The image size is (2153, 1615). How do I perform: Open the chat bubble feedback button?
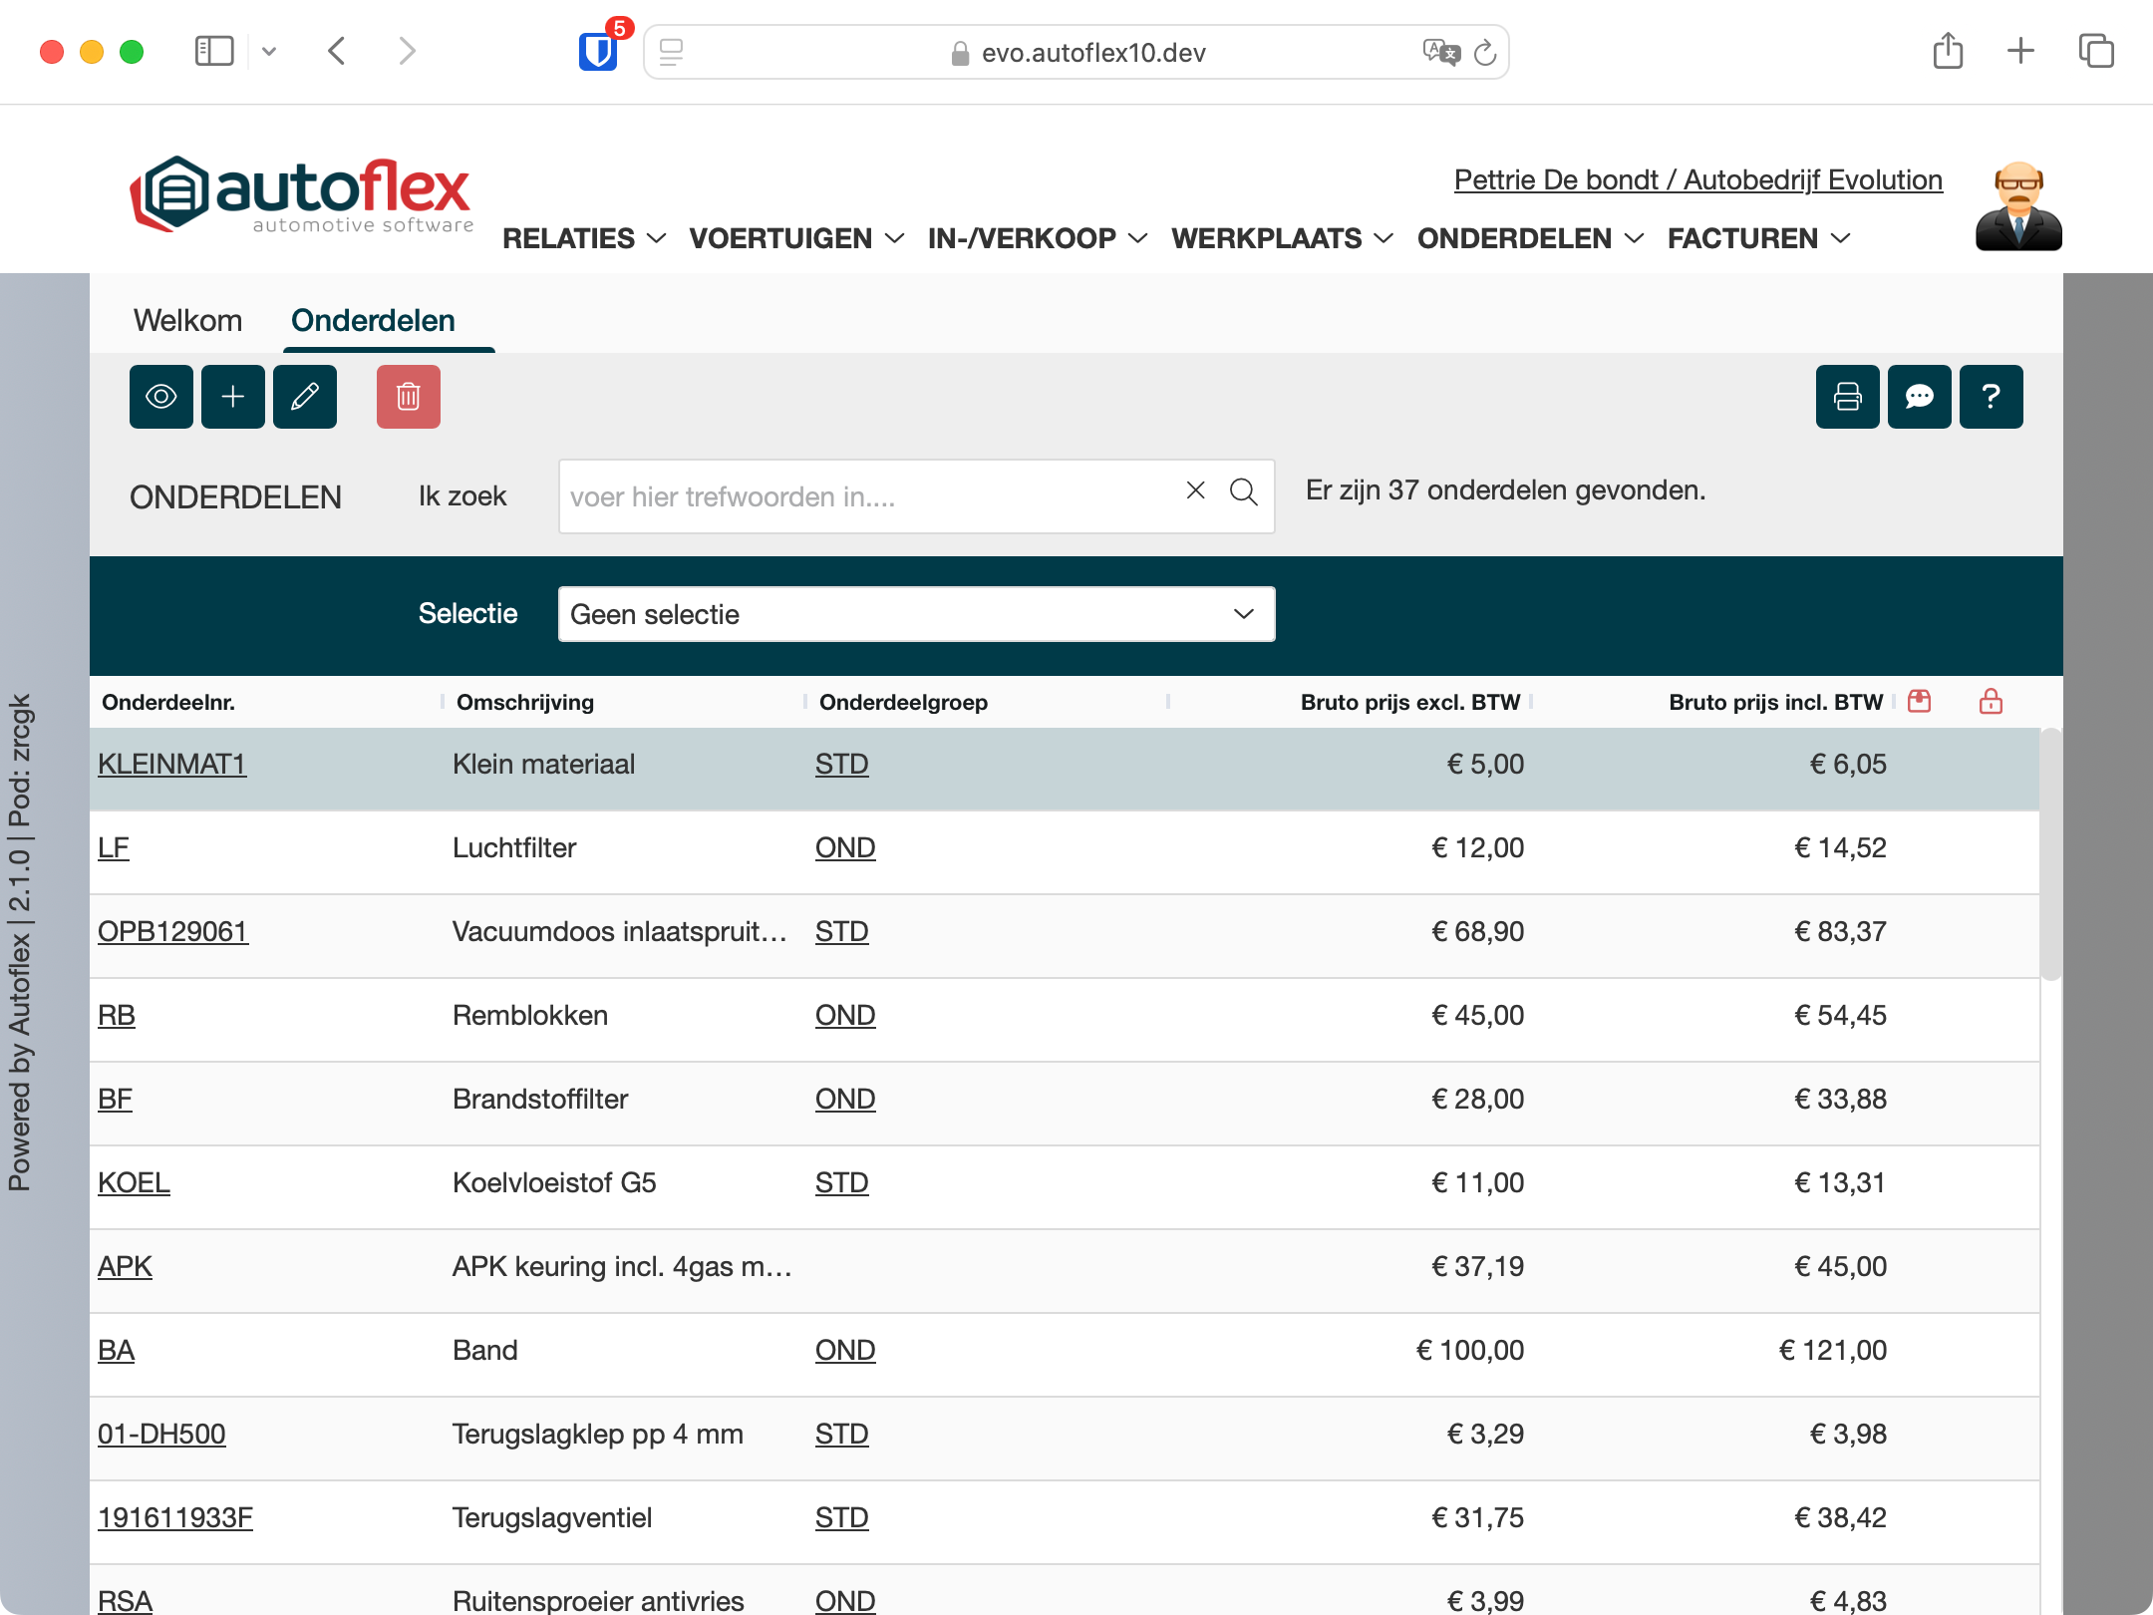[1919, 397]
